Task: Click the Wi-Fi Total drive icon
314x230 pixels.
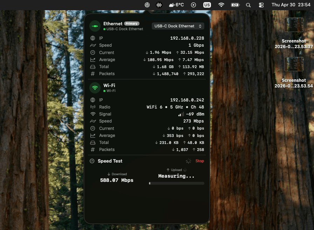Action: pyautogui.click(x=93, y=143)
